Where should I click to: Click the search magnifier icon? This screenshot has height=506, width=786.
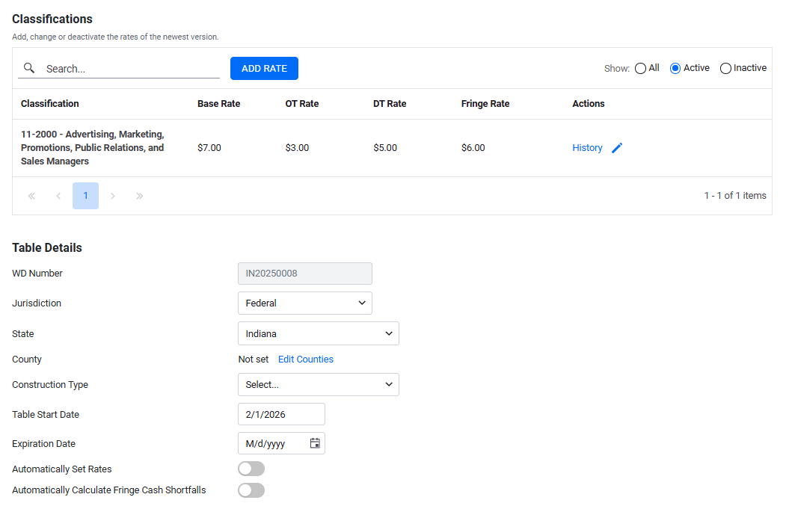point(30,68)
